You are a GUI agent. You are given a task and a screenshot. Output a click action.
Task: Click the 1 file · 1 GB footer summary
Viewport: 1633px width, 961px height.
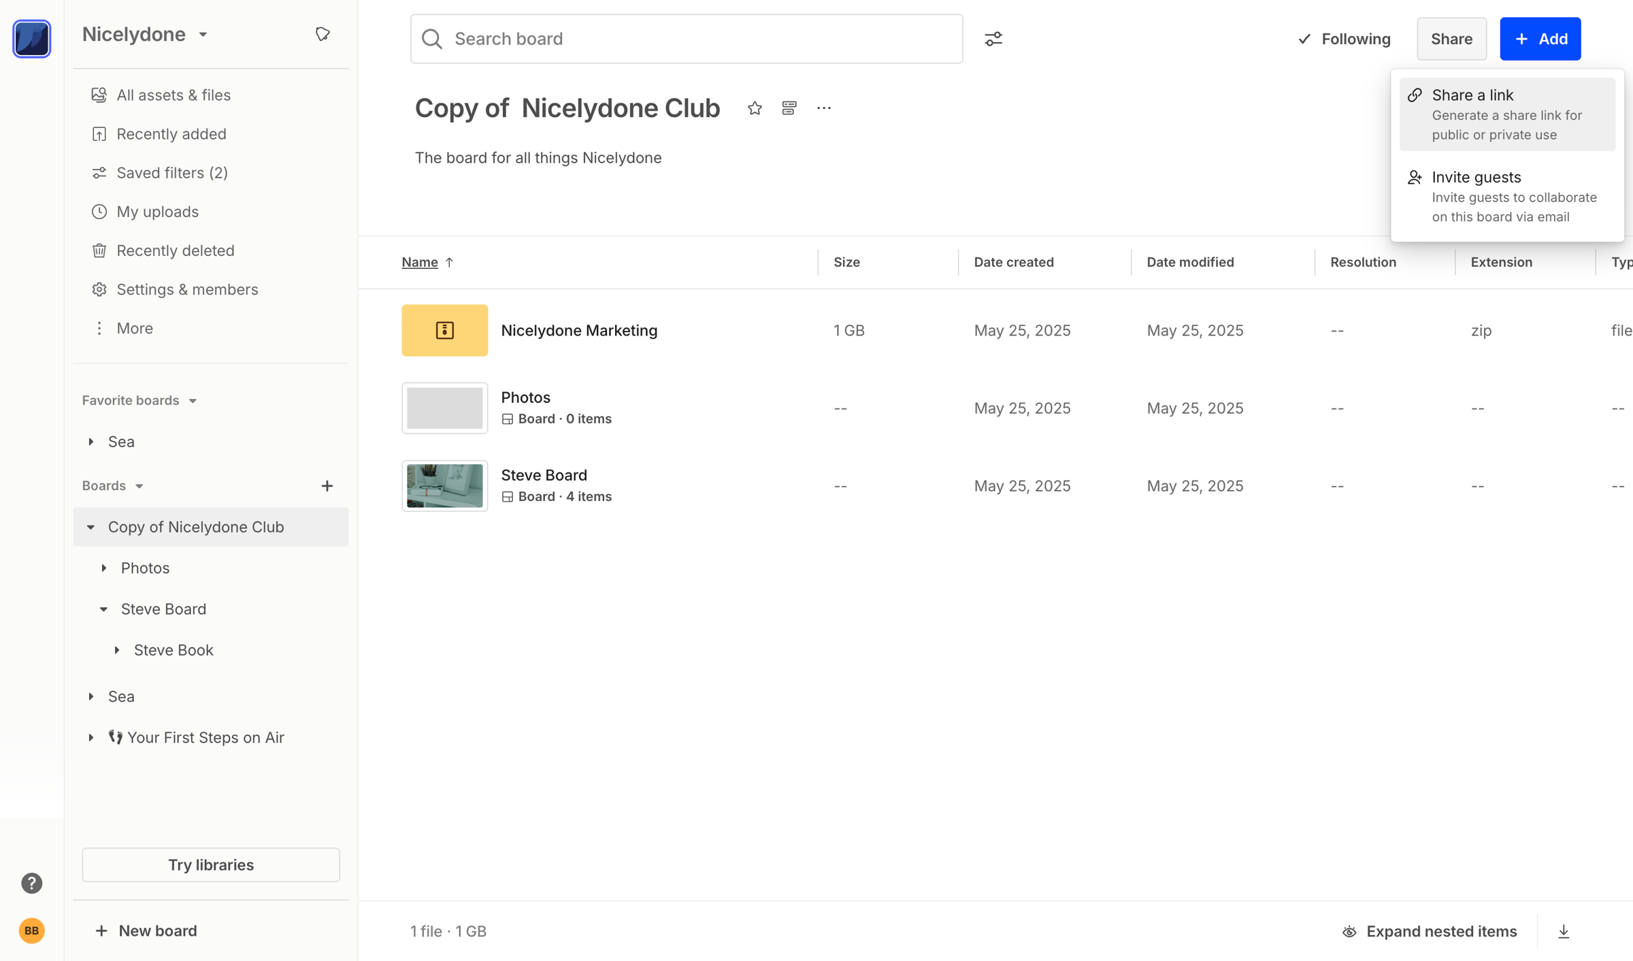click(x=448, y=931)
